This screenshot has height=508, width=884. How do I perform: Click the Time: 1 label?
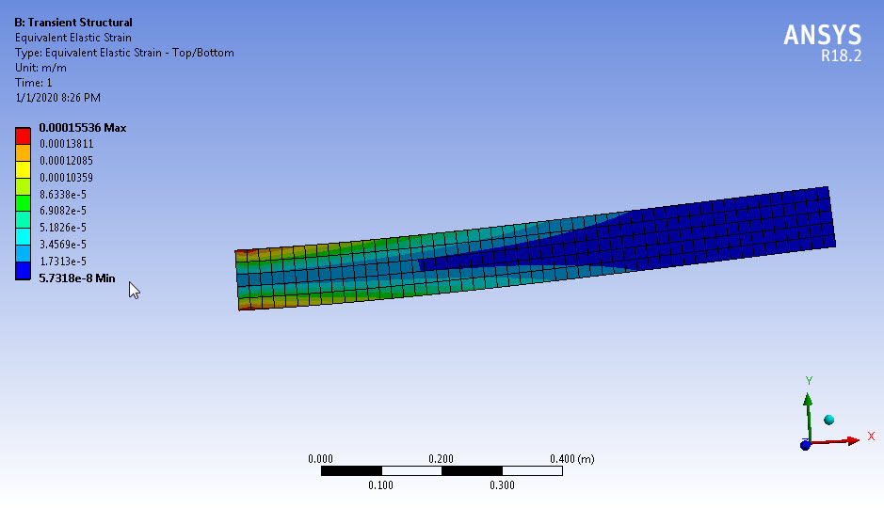coord(33,83)
